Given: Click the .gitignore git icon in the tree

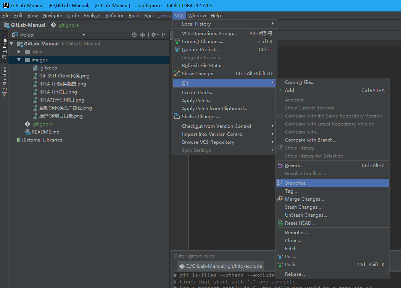Looking at the screenshot, I should 27,124.
